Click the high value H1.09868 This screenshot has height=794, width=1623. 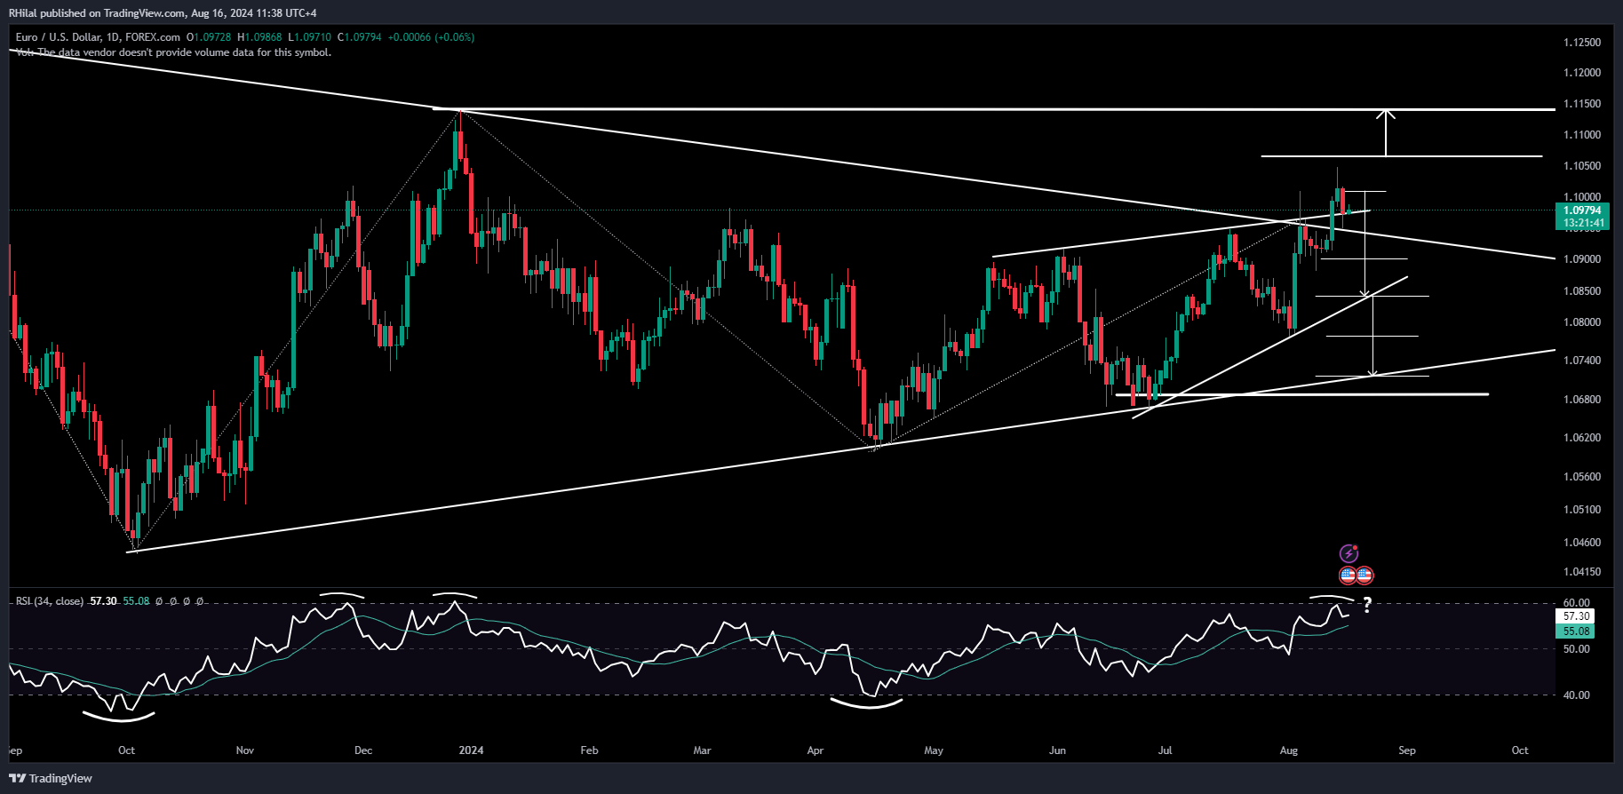[x=259, y=37]
